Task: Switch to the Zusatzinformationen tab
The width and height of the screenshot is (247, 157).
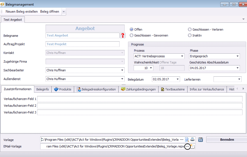Action: [x=17, y=89]
